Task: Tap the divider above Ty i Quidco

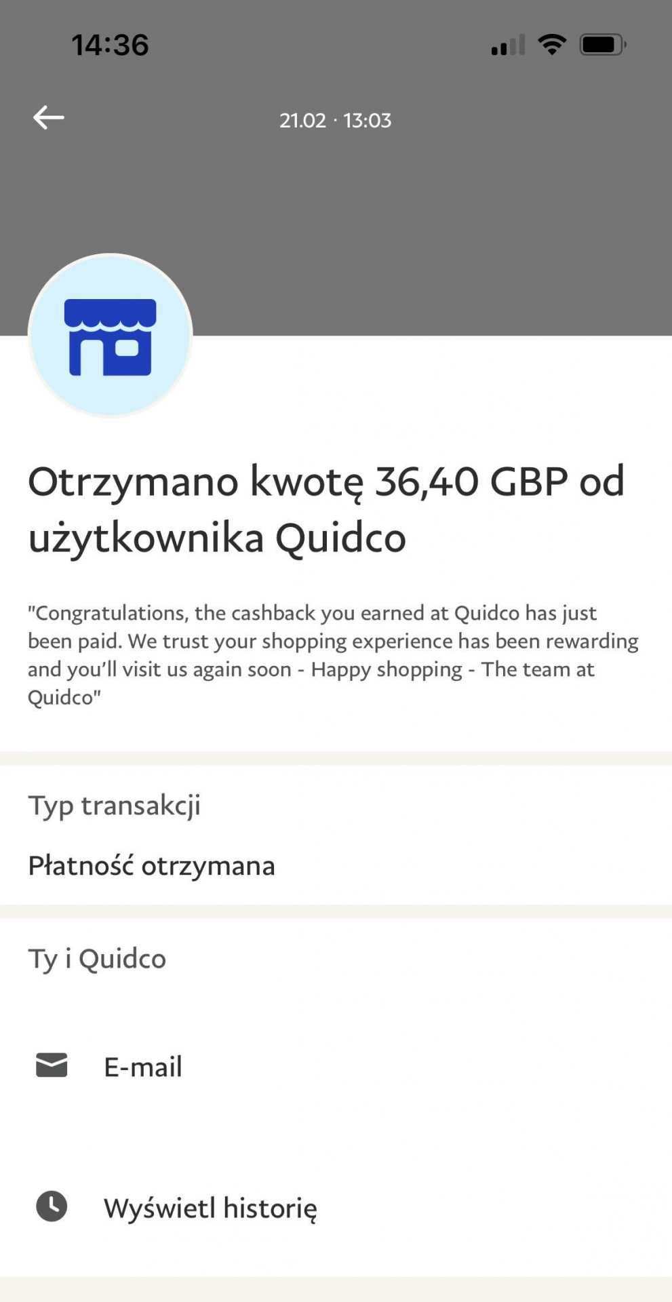Action: (x=336, y=911)
